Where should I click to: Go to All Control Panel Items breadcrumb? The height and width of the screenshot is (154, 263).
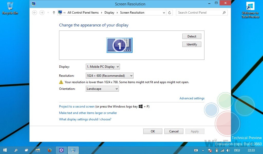pyautogui.click(x=83, y=12)
